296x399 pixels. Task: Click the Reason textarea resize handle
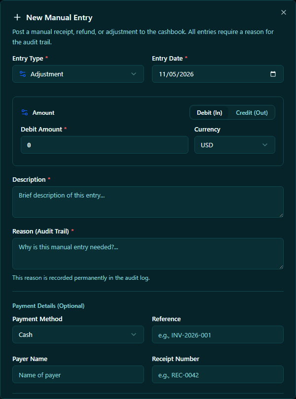tap(281, 267)
